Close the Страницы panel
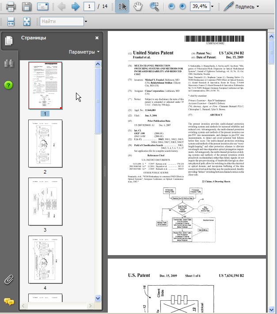Screen dimensions: 277x314 [x=97, y=38]
